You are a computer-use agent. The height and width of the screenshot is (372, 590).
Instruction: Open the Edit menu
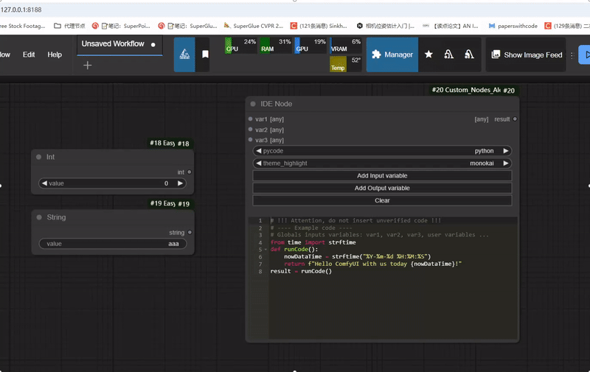29,55
